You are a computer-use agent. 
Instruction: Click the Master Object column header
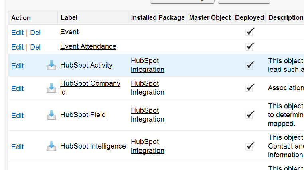[209, 18]
